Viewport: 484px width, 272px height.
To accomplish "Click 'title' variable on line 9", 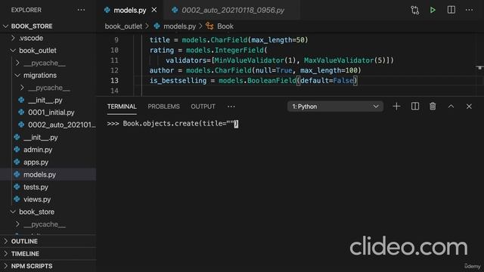I will [160, 40].
